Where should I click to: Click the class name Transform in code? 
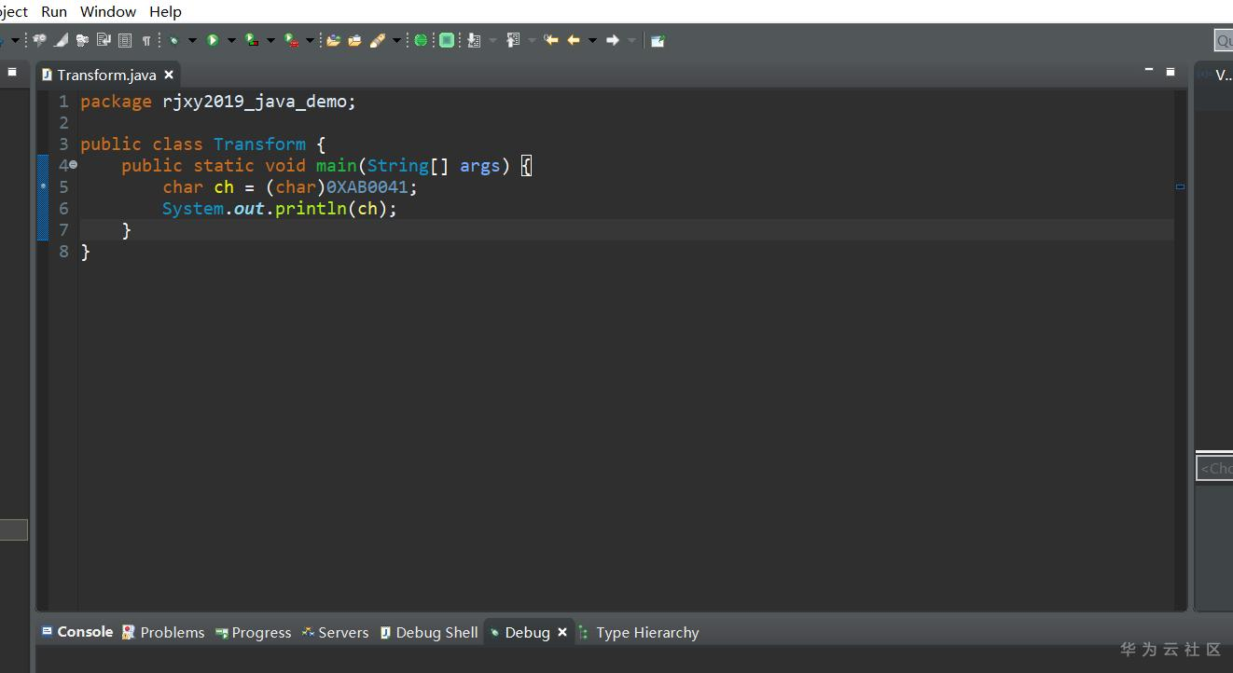coord(259,144)
